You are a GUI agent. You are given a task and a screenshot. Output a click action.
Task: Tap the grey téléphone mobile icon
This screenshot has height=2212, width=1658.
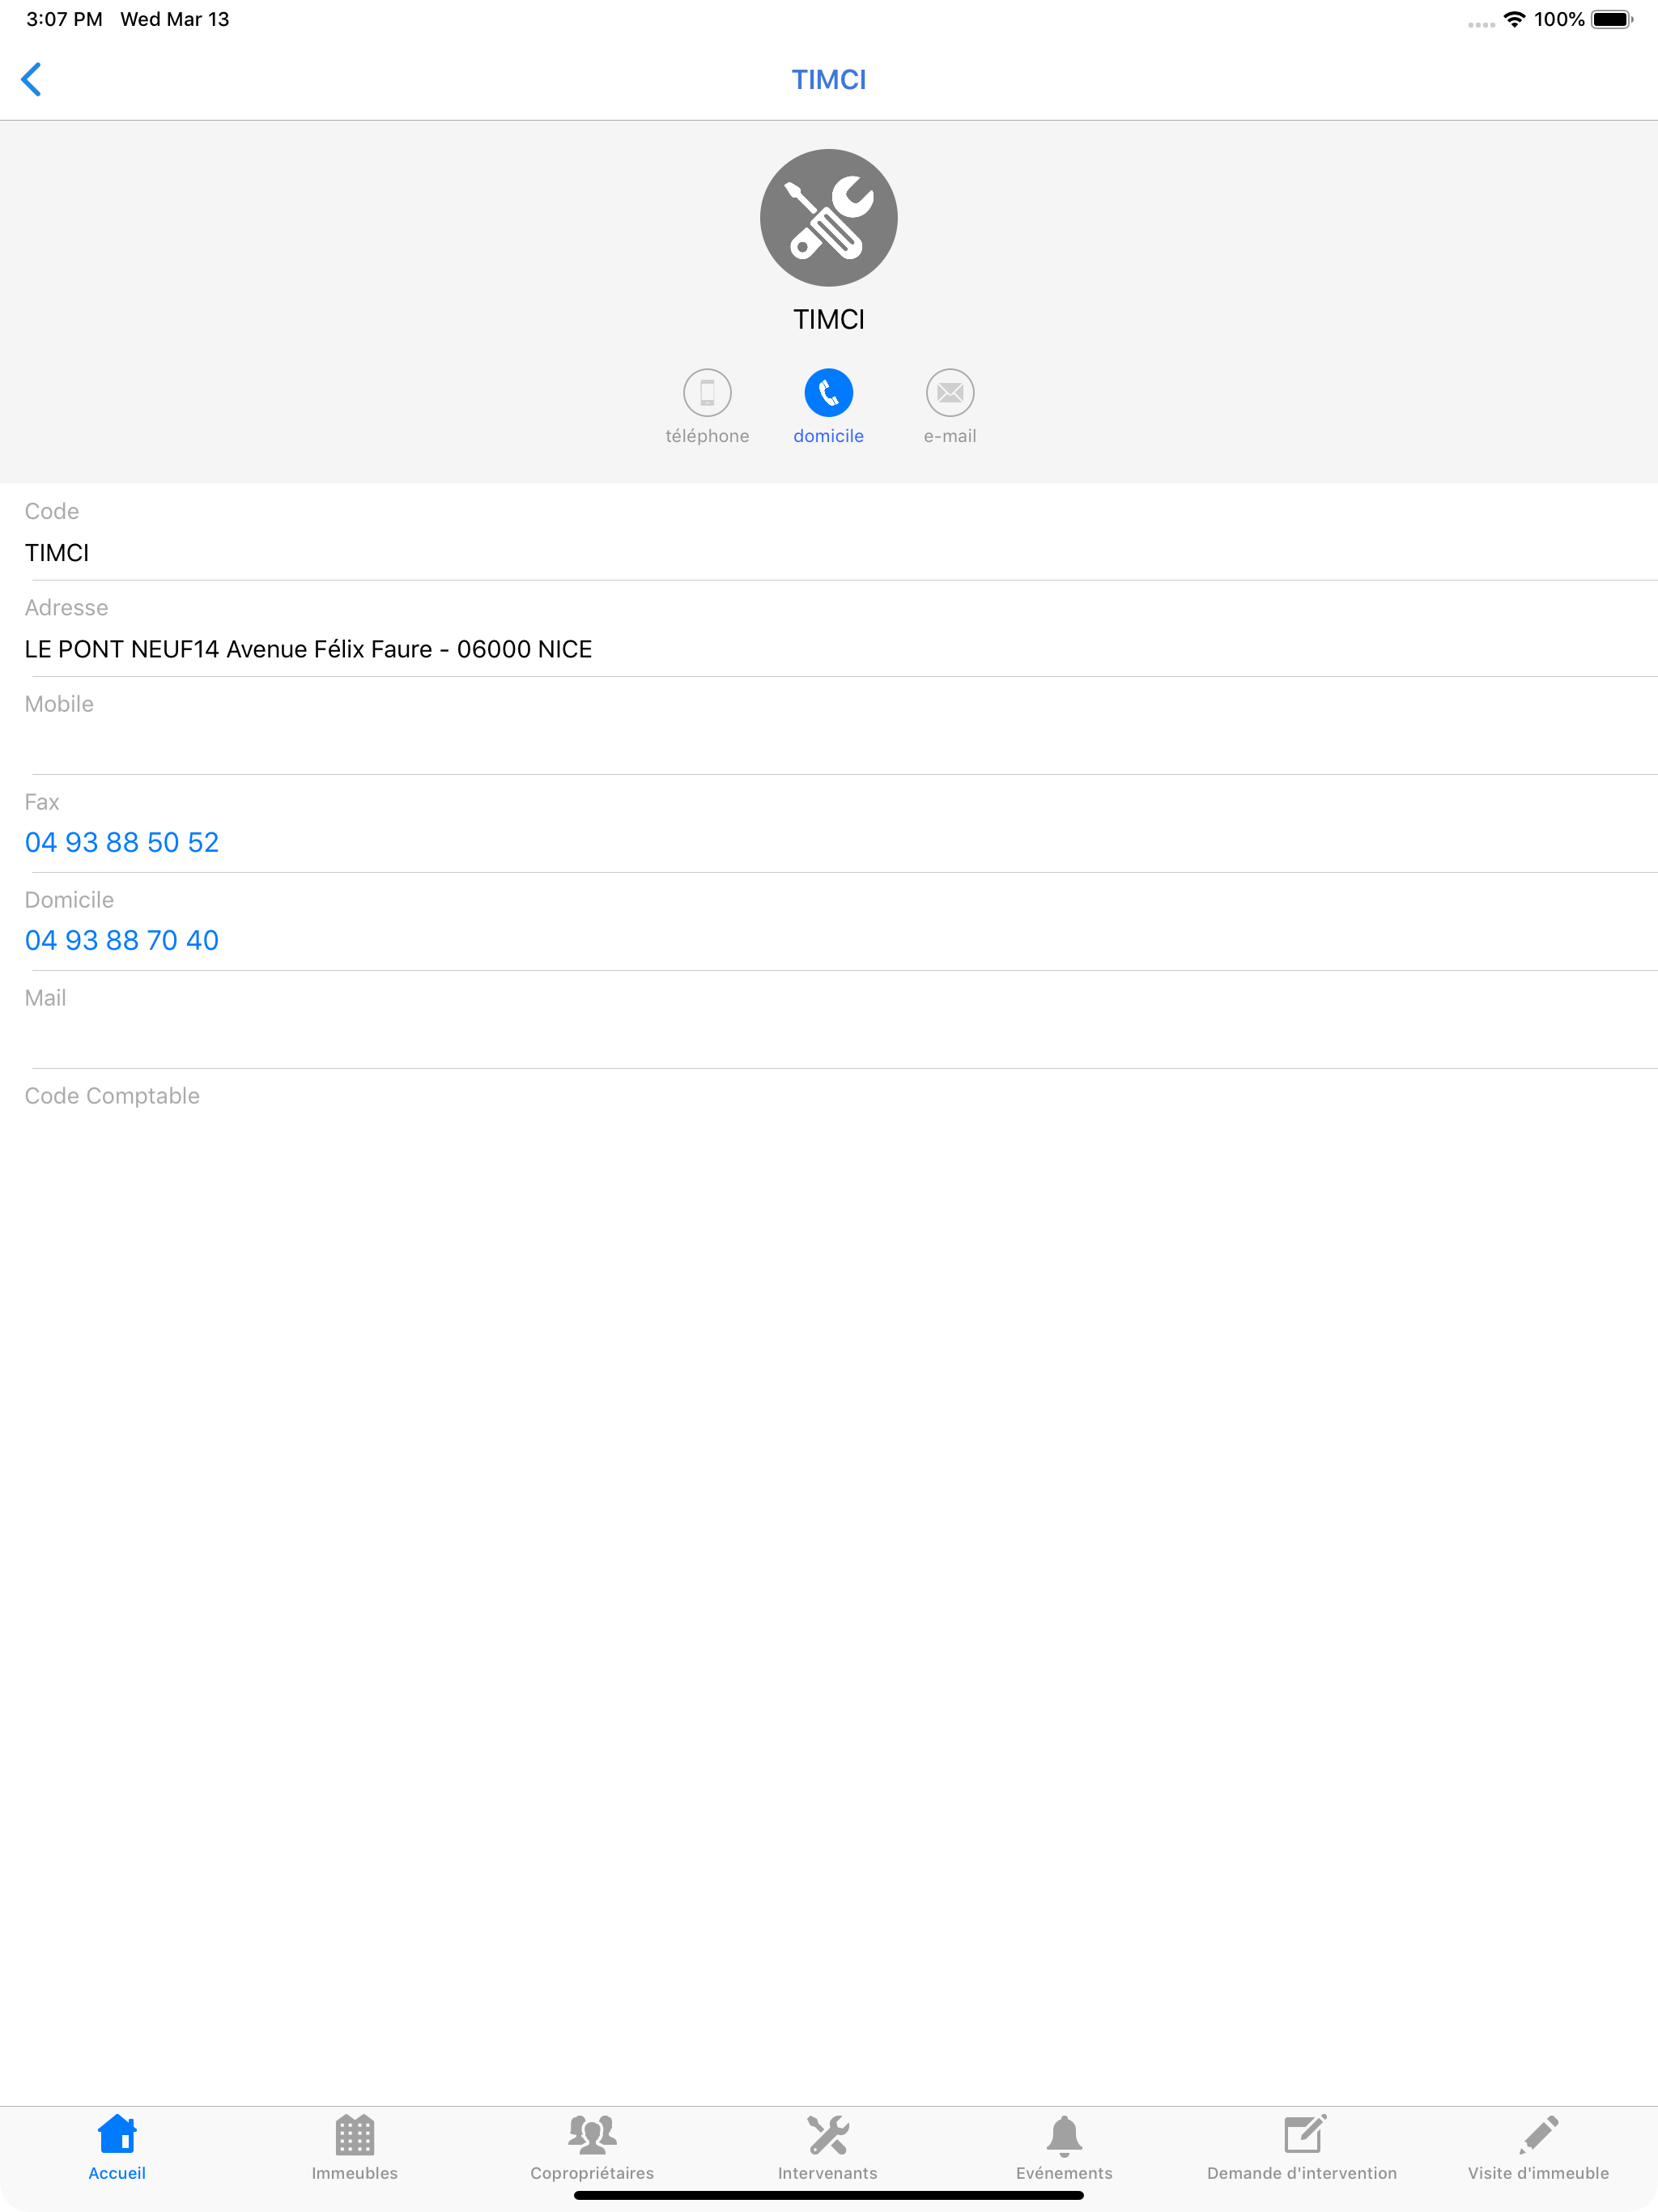click(707, 392)
